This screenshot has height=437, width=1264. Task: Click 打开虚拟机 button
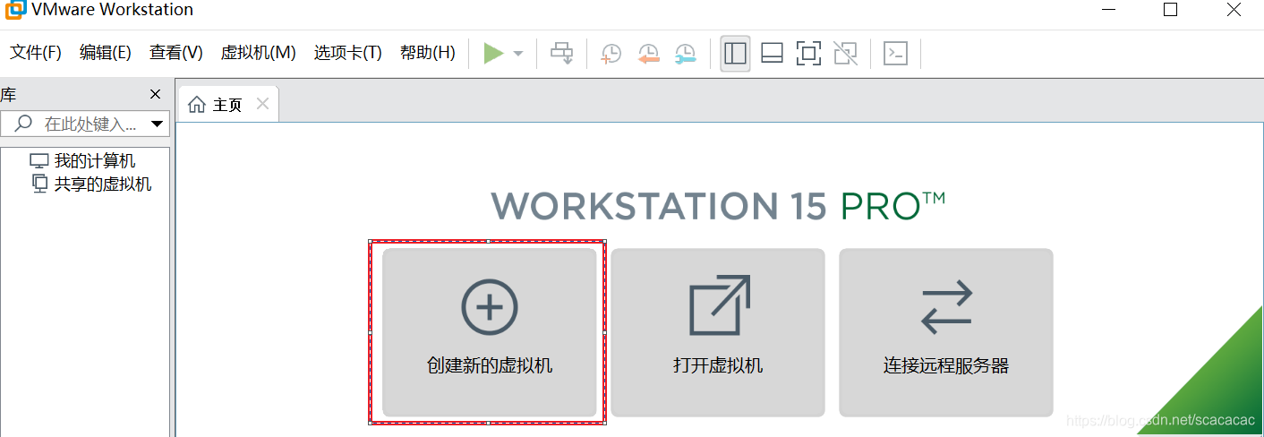click(718, 332)
